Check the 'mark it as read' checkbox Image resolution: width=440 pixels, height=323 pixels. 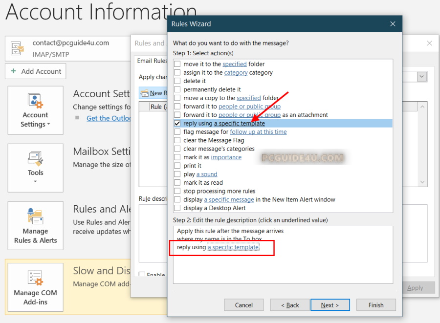[177, 183]
